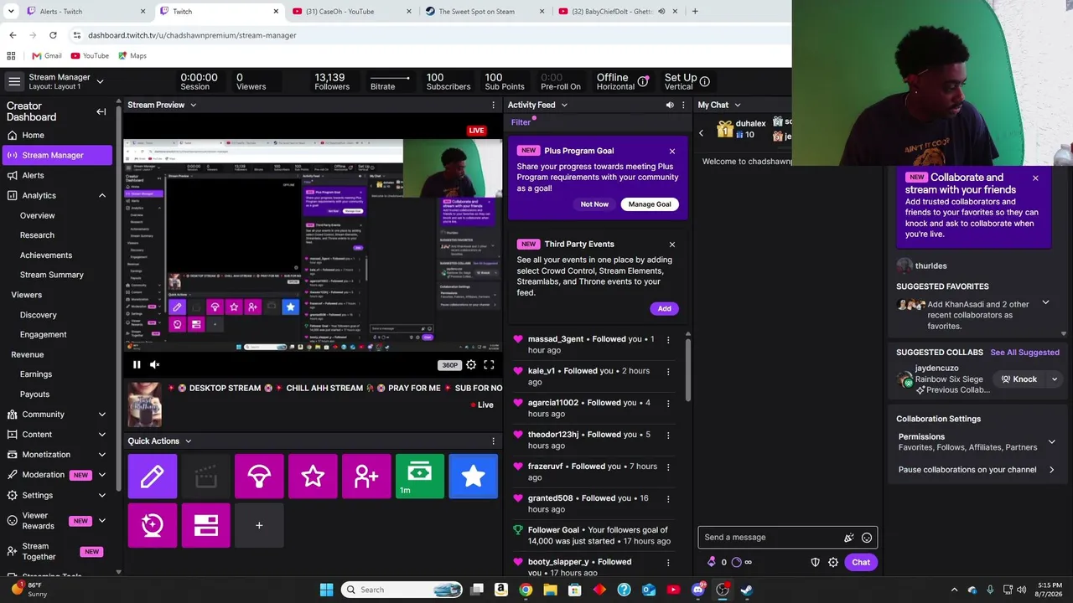Image resolution: width=1073 pixels, height=603 pixels.
Task: Open the emote picker in chat
Action: click(867, 538)
